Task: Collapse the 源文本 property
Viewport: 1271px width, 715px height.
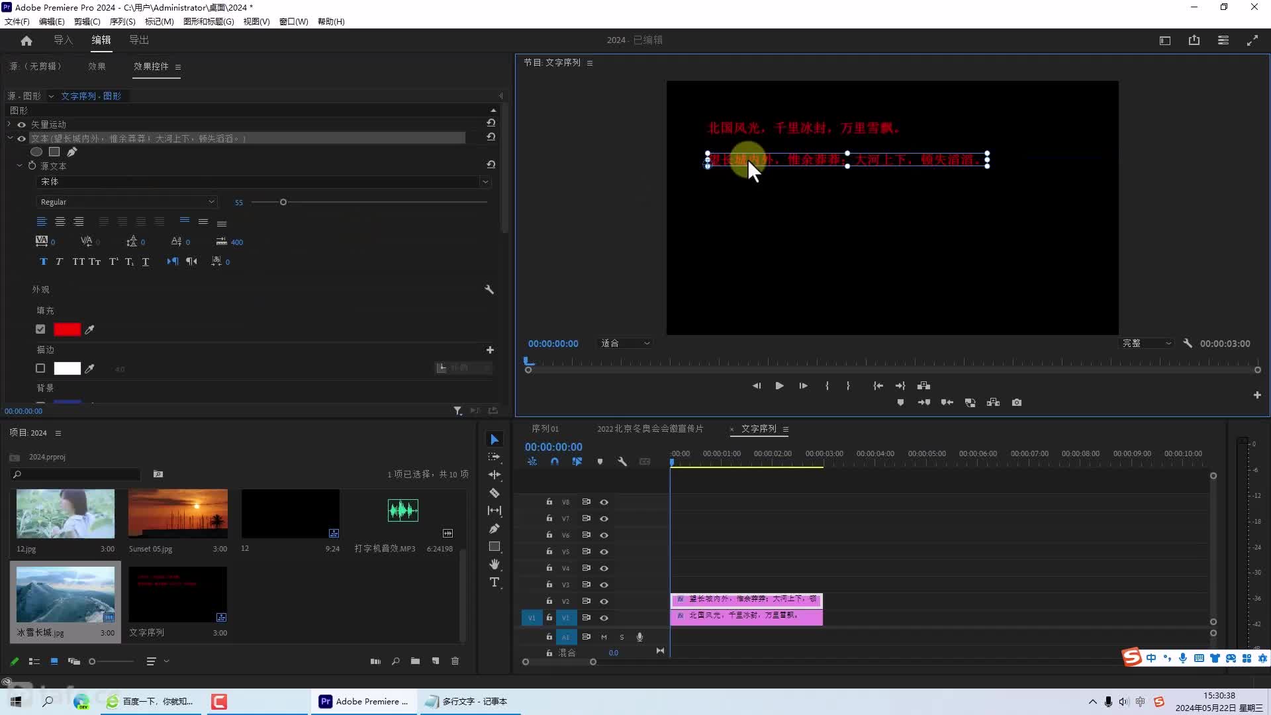Action: click(19, 166)
